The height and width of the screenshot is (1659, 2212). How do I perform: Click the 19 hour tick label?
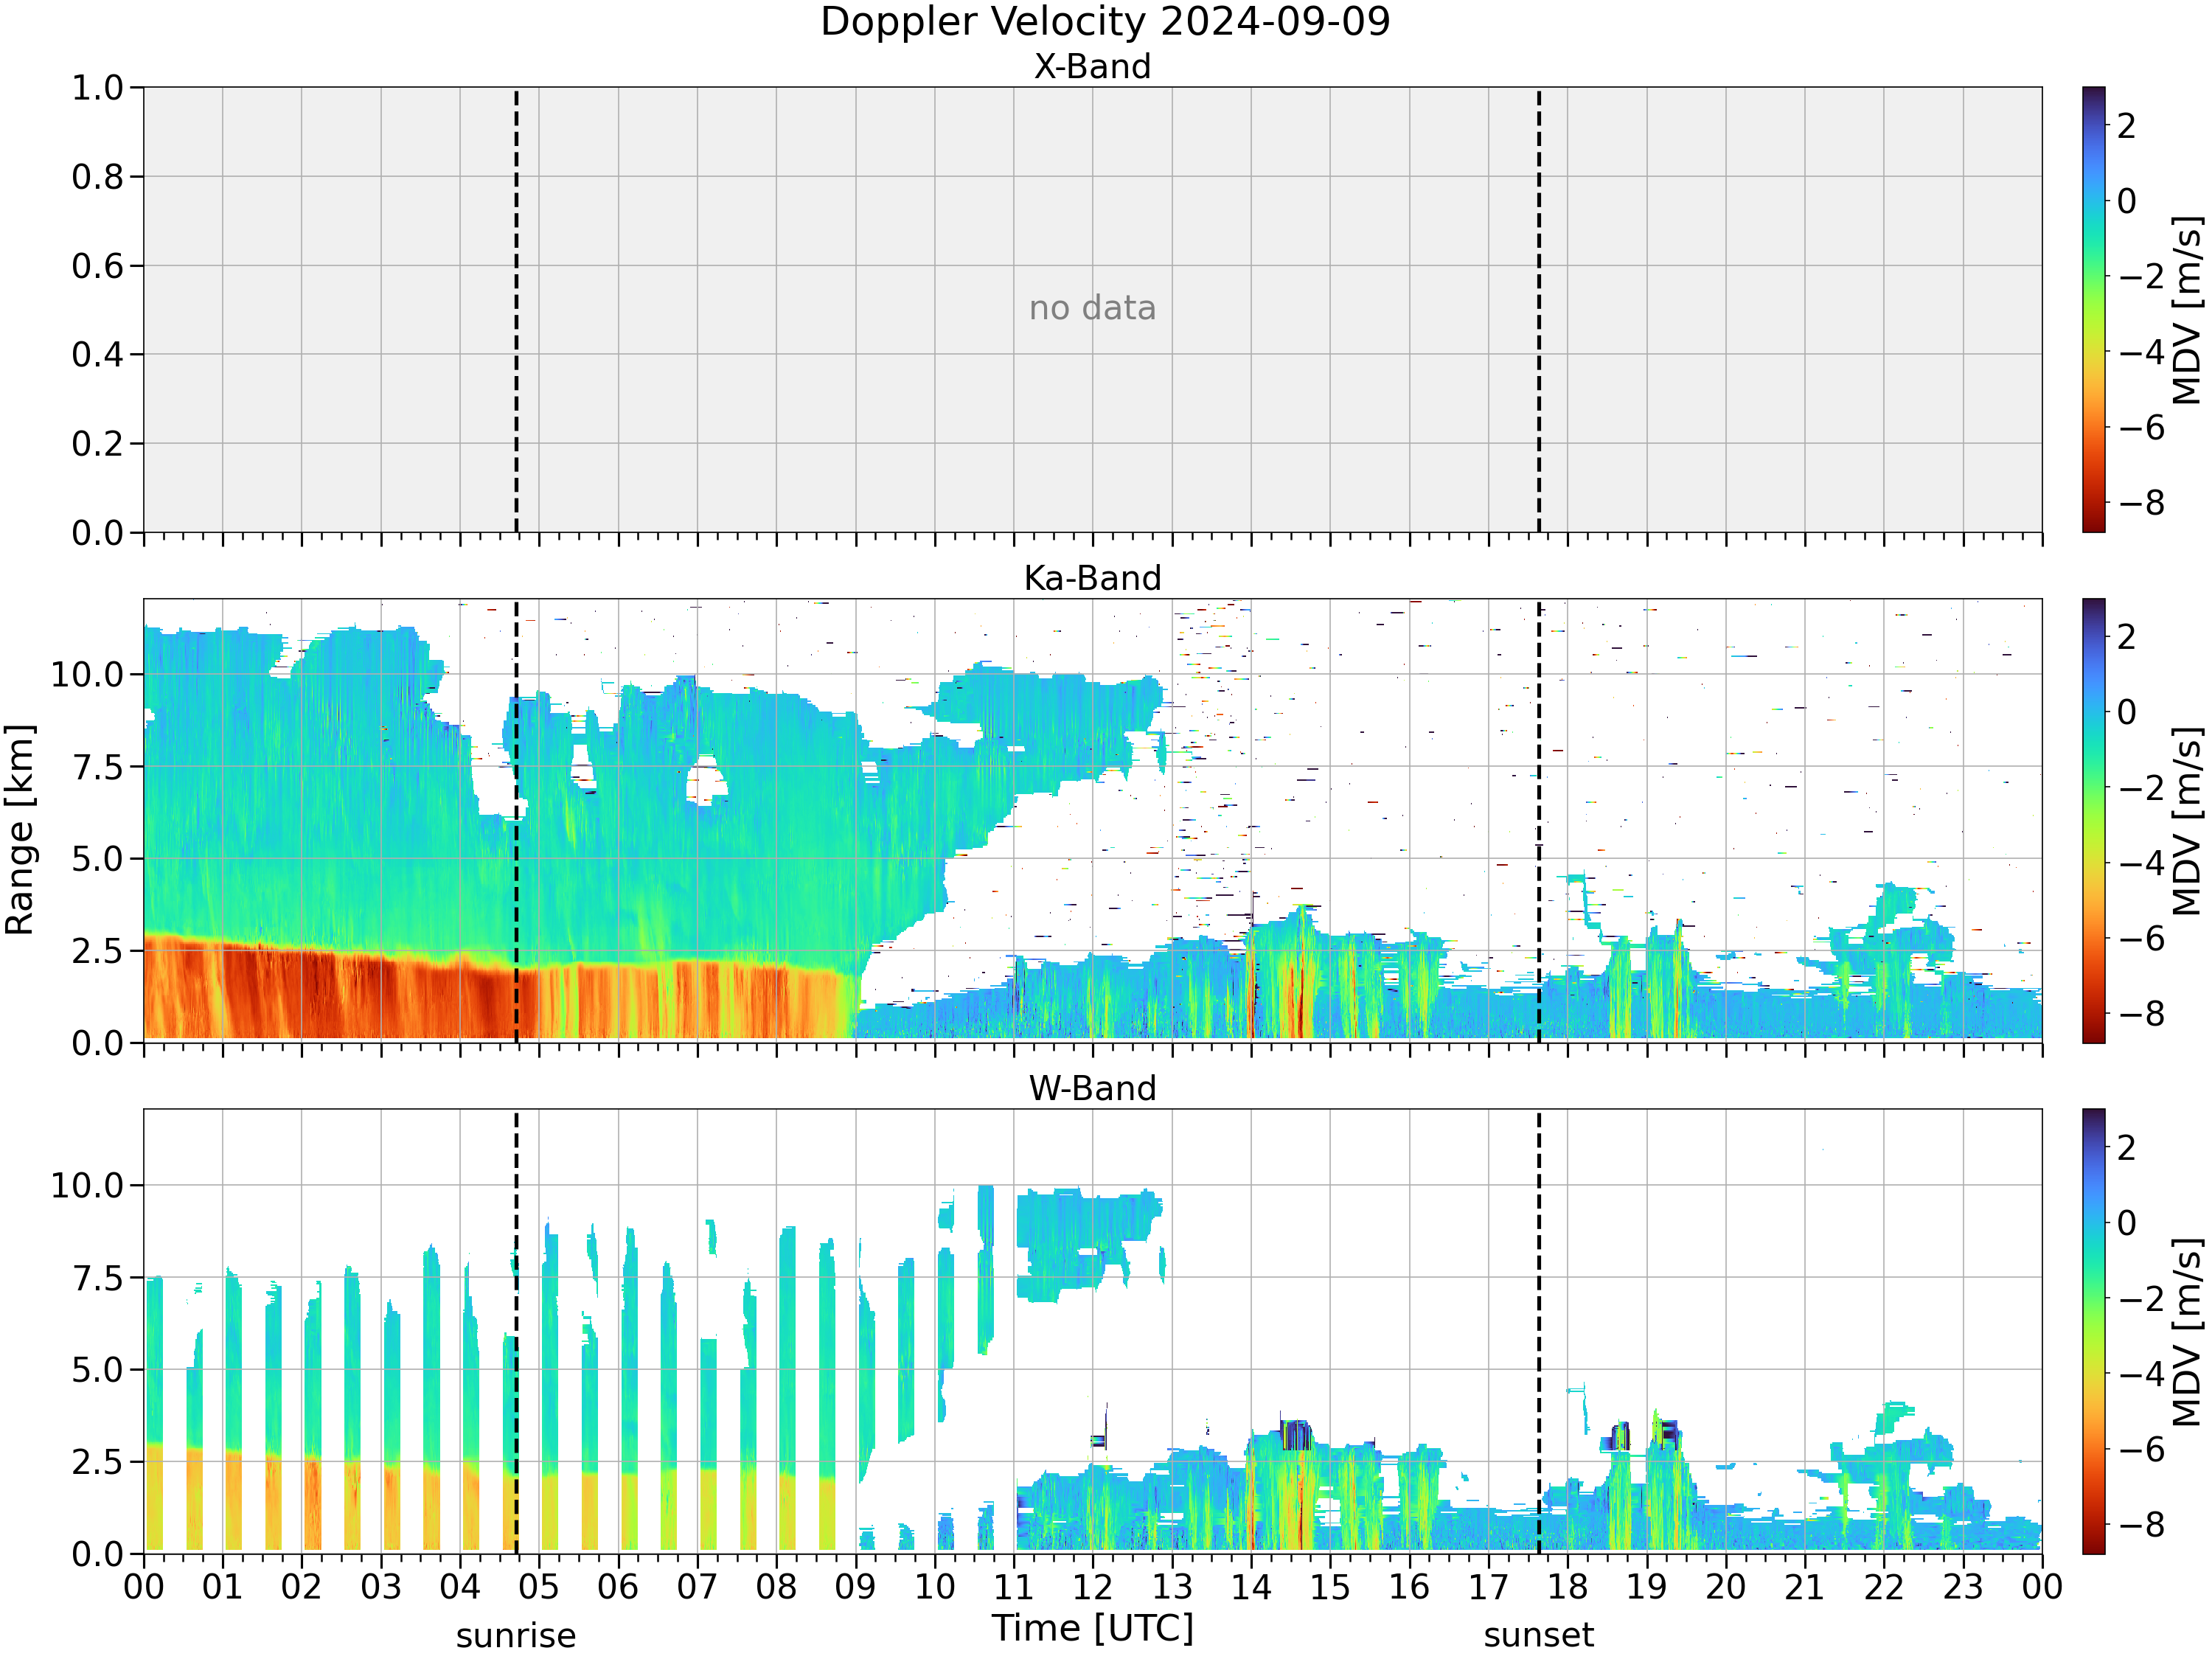pyautogui.click(x=1646, y=1587)
